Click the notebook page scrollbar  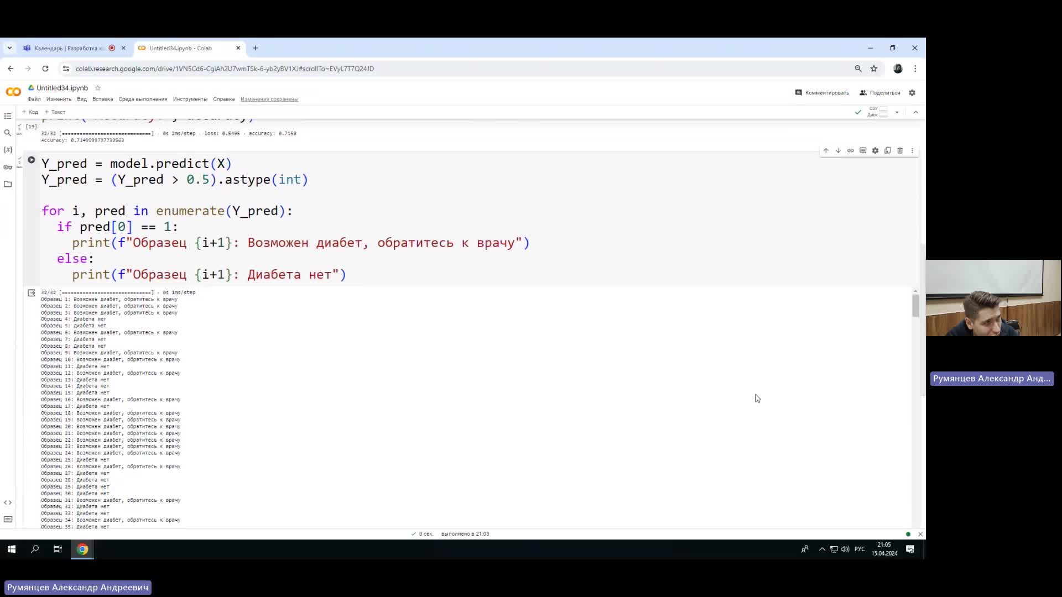(922, 321)
